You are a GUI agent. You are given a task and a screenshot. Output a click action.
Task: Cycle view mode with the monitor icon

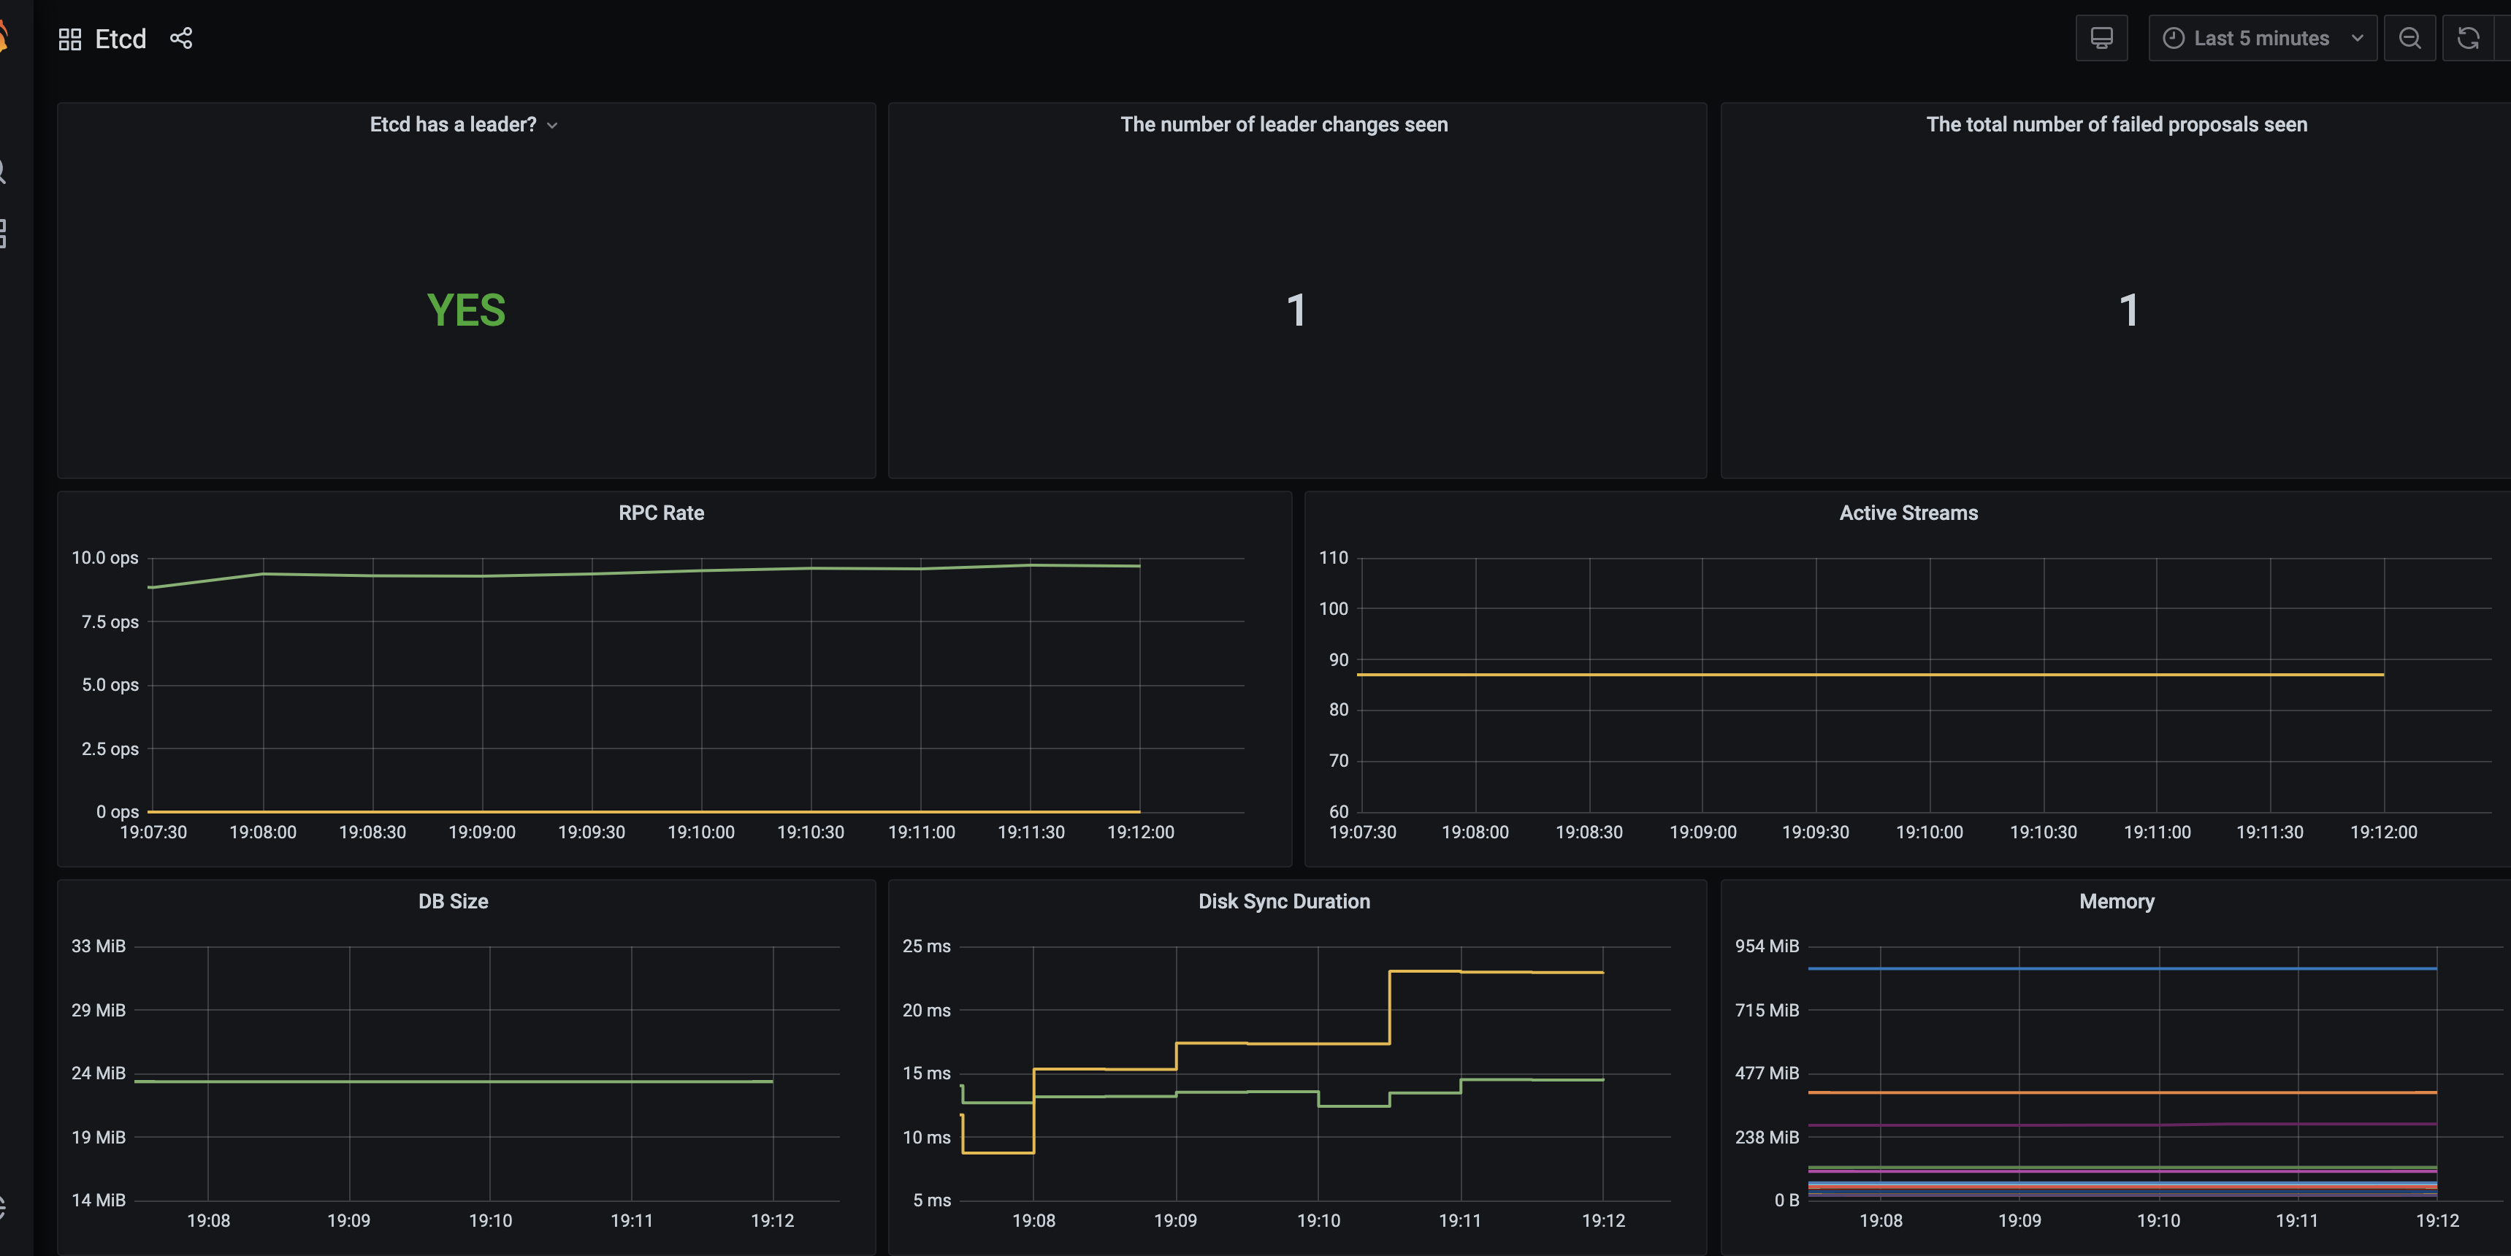pyautogui.click(x=2101, y=38)
